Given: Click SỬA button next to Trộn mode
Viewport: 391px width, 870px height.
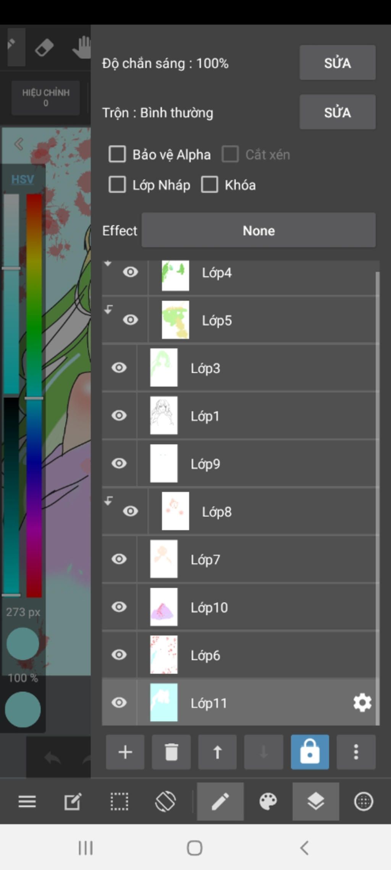Looking at the screenshot, I should (x=337, y=112).
